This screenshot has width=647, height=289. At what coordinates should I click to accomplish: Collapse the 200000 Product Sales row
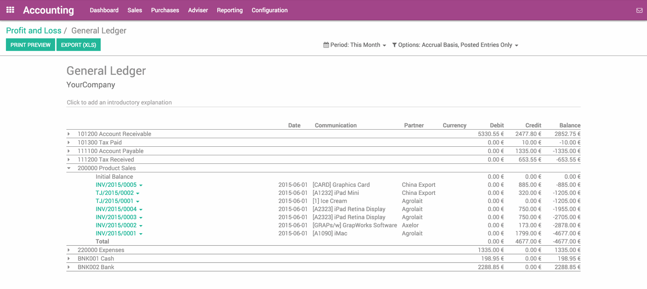click(69, 168)
